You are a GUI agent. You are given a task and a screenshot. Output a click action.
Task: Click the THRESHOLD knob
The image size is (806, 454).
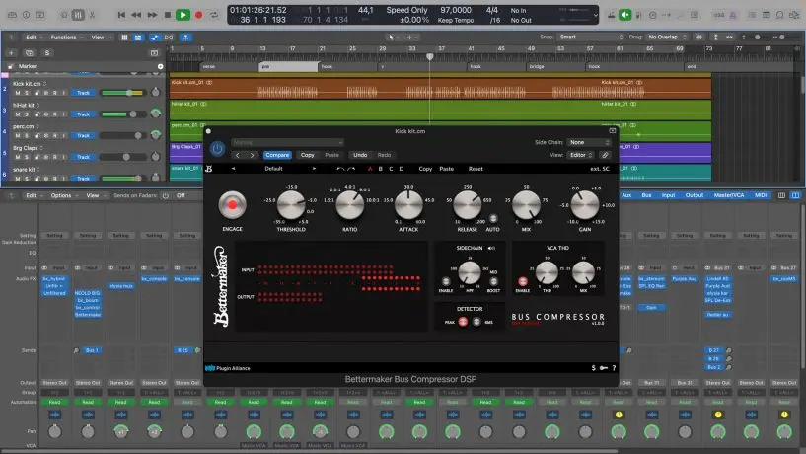click(x=291, y=204)
